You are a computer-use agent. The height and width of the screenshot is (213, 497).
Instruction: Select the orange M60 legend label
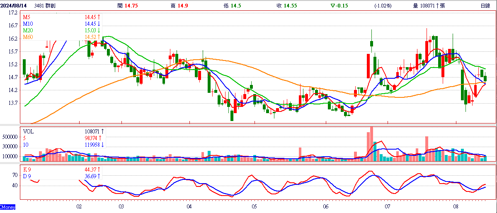[28, 37]
